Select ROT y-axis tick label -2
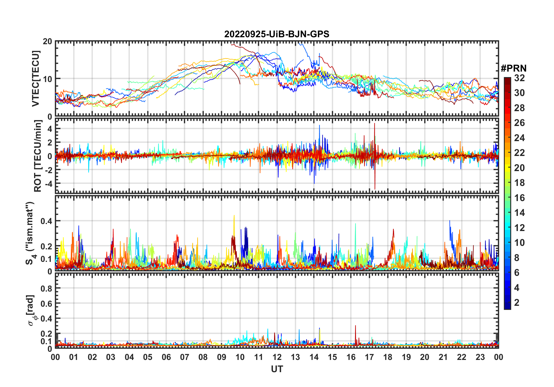554x387 pixels. click(x=48, y=170)
